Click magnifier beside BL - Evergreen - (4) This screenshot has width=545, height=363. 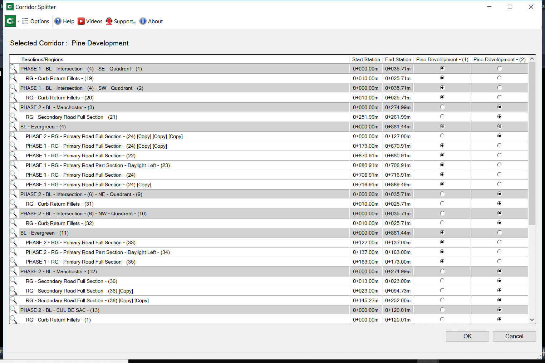click(x=14, y=126)
